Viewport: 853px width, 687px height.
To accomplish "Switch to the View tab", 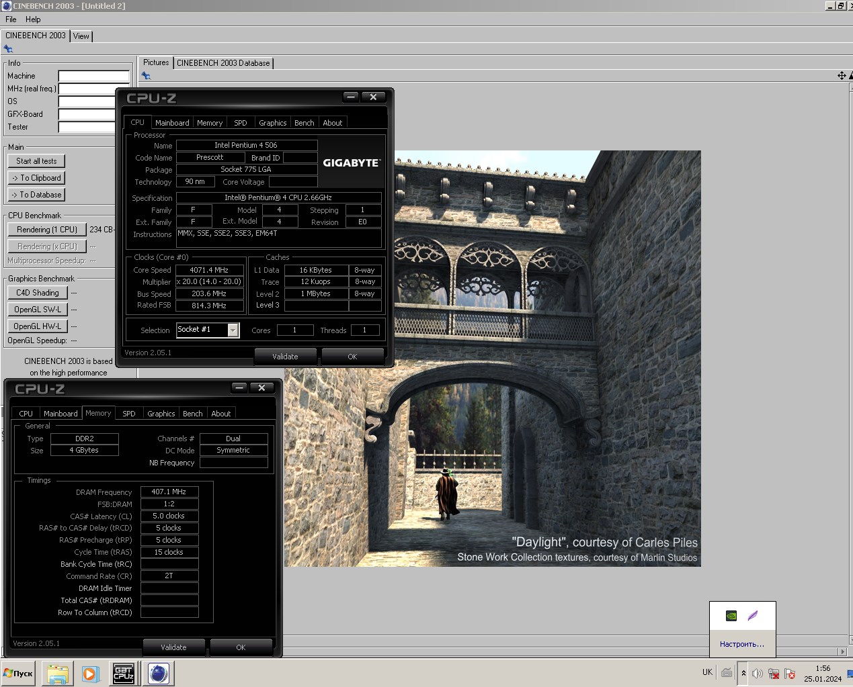I will coord(81,36).
